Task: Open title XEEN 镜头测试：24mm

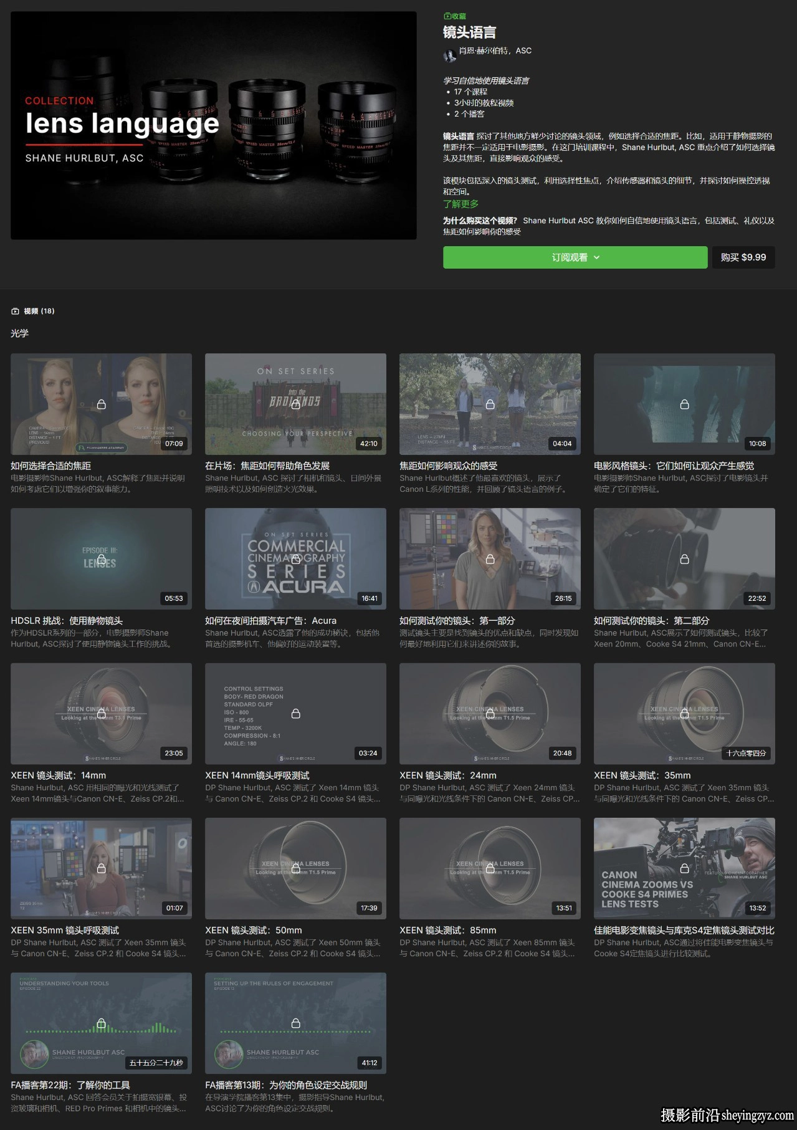Action: [x=448, y=775]
